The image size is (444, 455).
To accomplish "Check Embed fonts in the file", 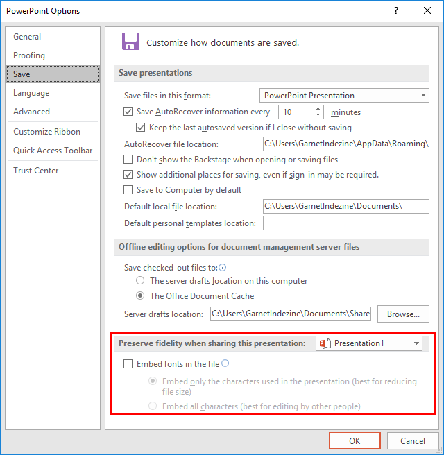I will coord(128,364).
